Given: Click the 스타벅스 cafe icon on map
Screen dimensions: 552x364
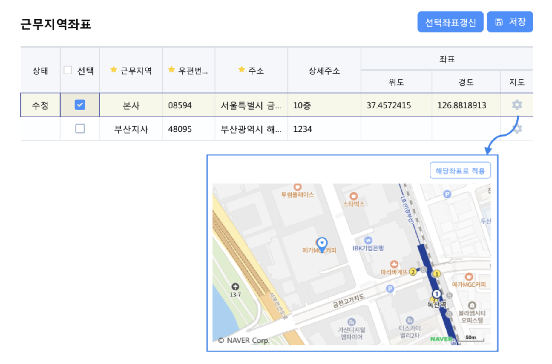Looking at the screenshot, I should click(354, 196).
